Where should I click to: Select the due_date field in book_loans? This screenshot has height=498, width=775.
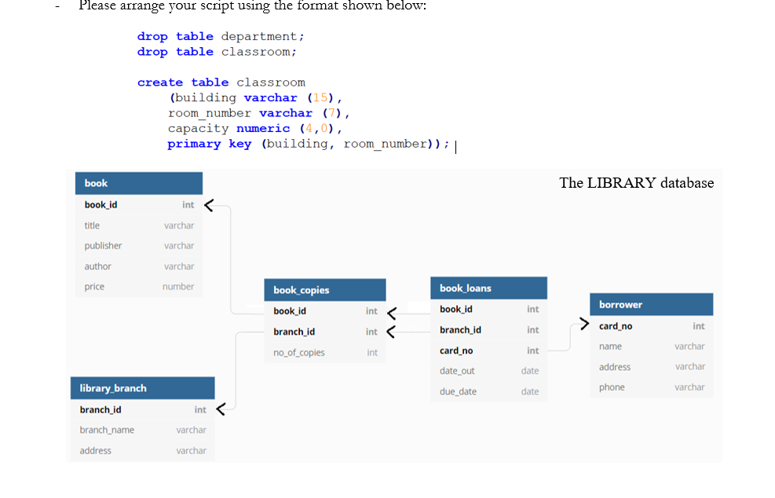coord(458,391)
